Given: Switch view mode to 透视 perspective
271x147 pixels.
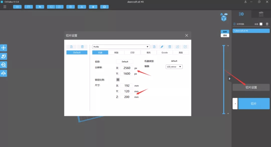Looking at the screenshot, I should click(x=225, y=35).
